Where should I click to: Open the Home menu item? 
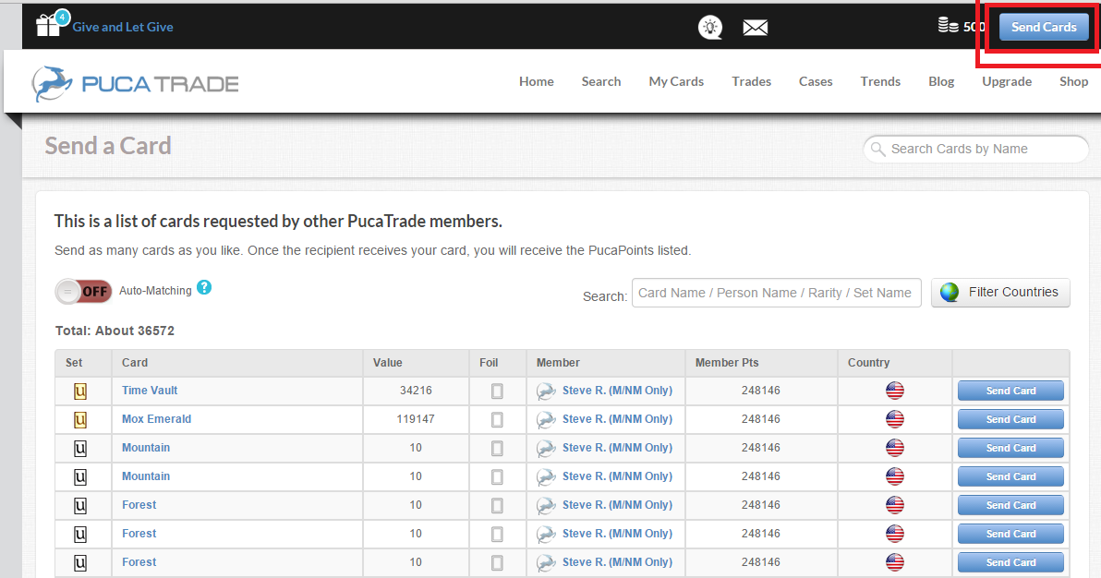click(537, 81)
